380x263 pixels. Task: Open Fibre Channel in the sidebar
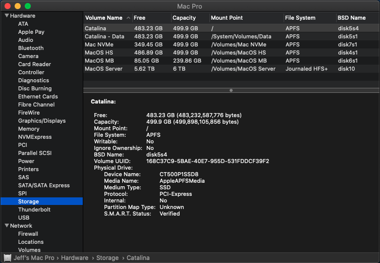tap(36, 104)
